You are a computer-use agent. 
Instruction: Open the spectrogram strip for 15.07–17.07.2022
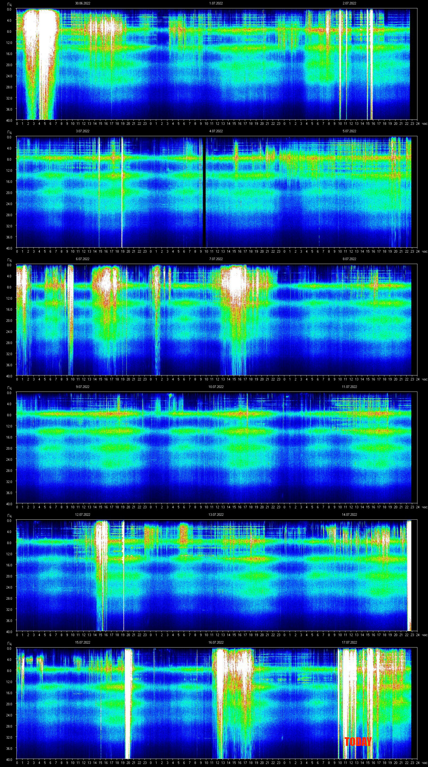(x=217, y=703)
